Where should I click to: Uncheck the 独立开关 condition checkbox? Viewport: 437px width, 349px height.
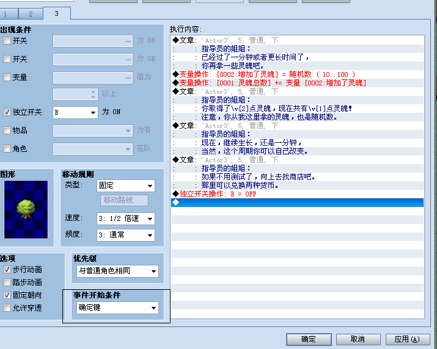point(7,112)
